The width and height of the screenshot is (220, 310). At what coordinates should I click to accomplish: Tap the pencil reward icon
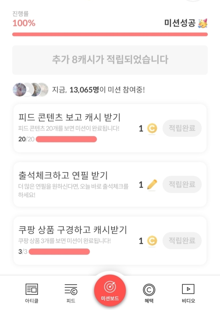pos(152,185)
